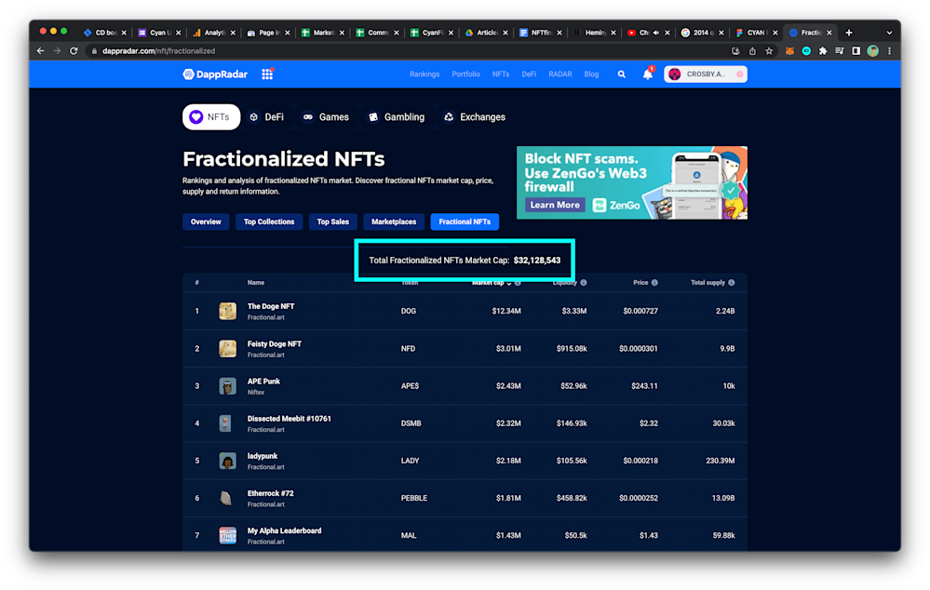Screen dimensions: 930x590
Task: Open The Doge NFT row link
Action: pos(271,306)
